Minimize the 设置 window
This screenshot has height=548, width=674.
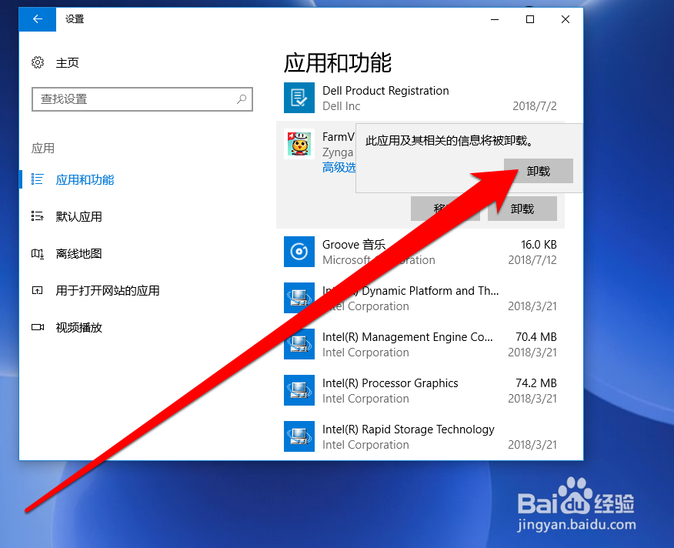coord(495,19)
